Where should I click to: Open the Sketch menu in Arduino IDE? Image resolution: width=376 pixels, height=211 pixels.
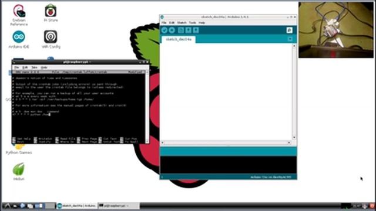[182, 23]
